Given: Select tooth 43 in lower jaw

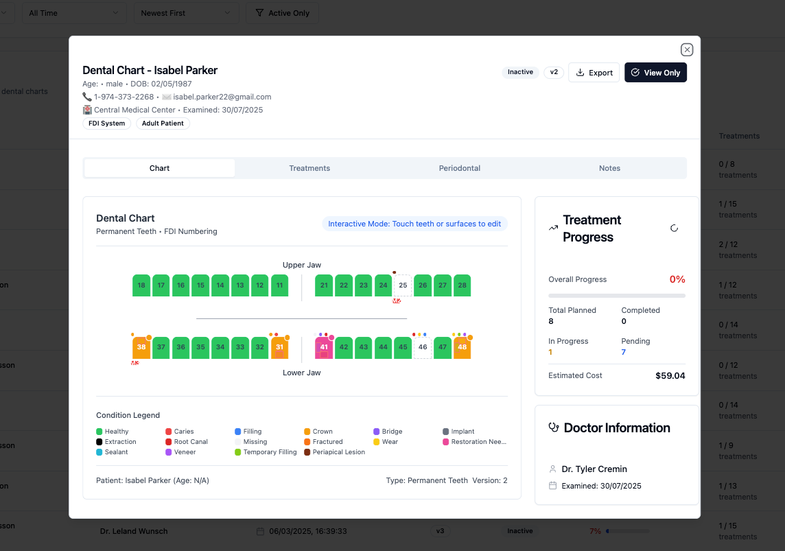Looking at the screenshot, I should coord(364,347).
